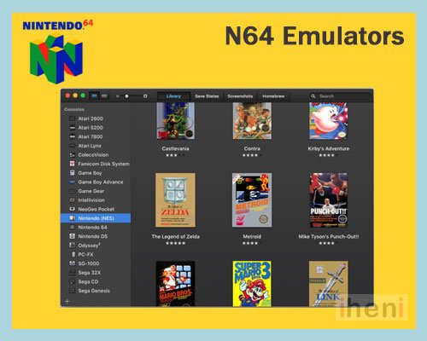Click the plus add-collection button
The width and height of the screenshot is (427, 341).
click(x=67, y=301)
